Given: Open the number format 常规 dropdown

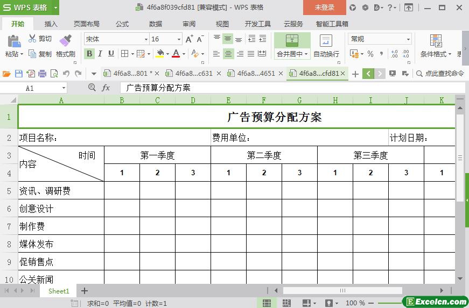Looking at the screenshot, I should (x=408, y=39).
